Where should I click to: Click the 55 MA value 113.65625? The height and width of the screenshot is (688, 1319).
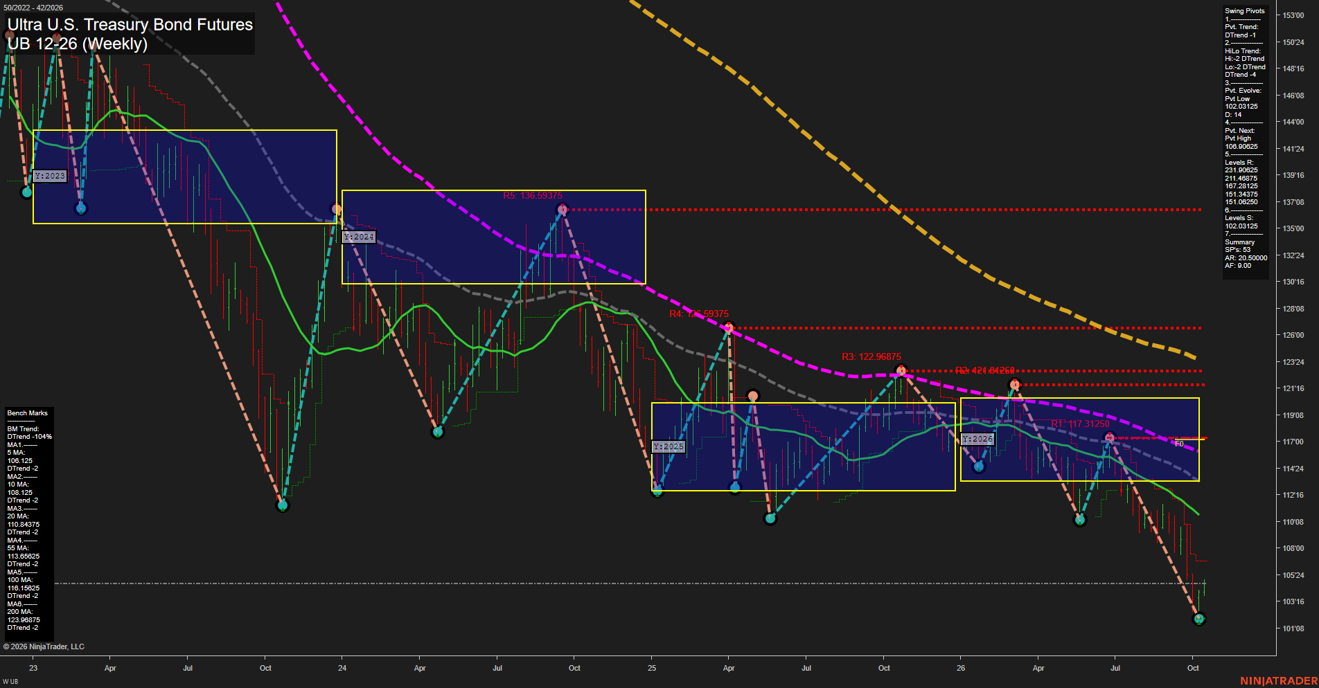(24, 556)
